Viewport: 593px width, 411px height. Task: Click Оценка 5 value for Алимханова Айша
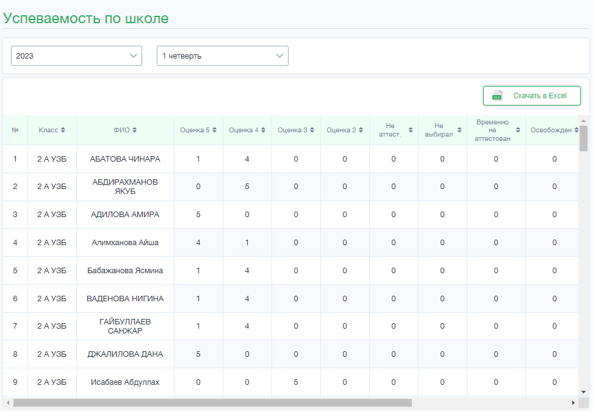(198, 242)
